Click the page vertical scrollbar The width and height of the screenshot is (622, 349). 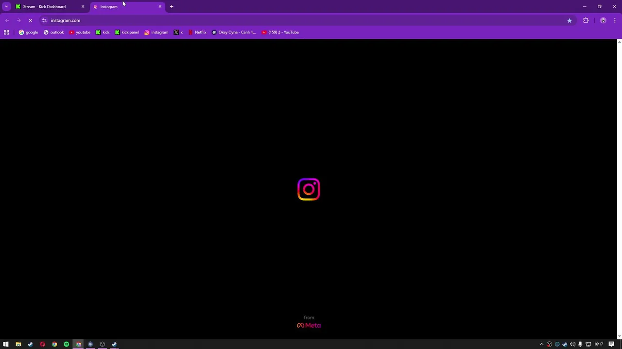(x=619, y=189)
